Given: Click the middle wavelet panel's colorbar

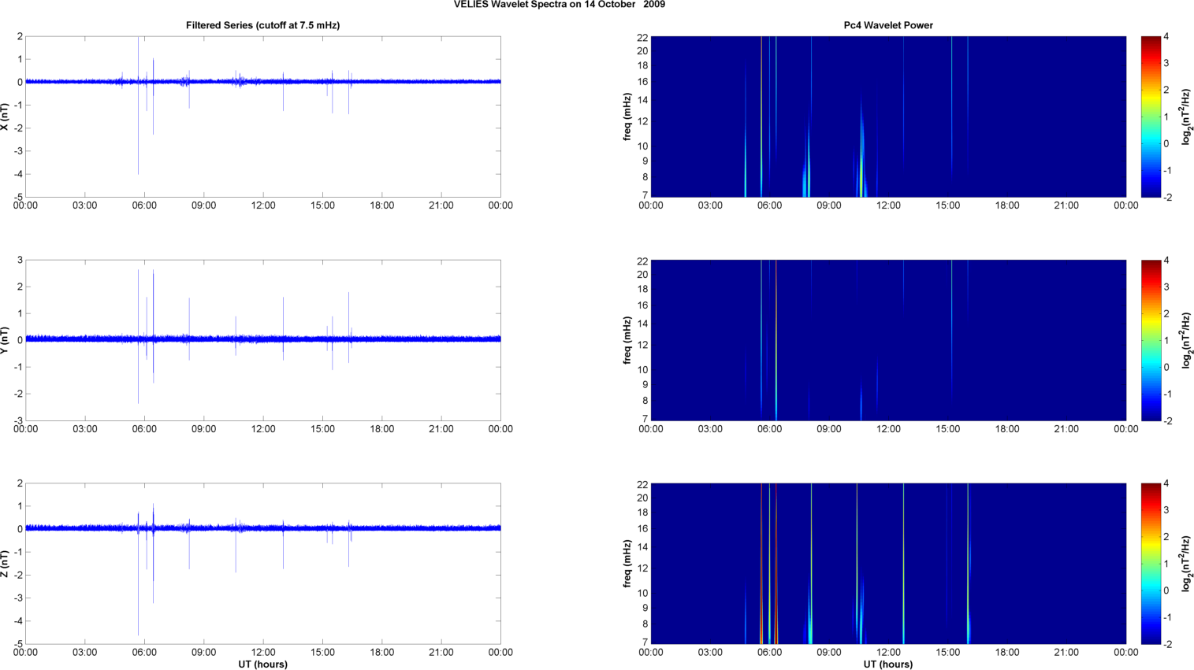Looking at the screenshot, I should tap(1151, 340).
